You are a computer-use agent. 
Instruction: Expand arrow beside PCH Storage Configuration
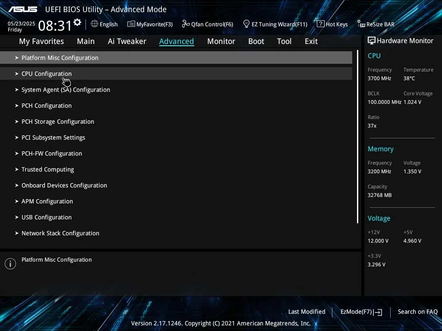17,122
